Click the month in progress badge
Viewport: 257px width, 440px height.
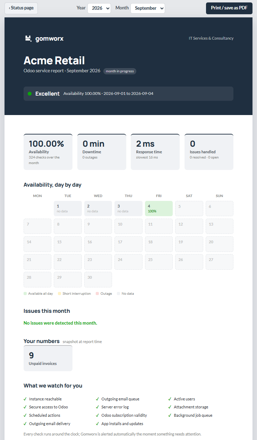(120, 71)
